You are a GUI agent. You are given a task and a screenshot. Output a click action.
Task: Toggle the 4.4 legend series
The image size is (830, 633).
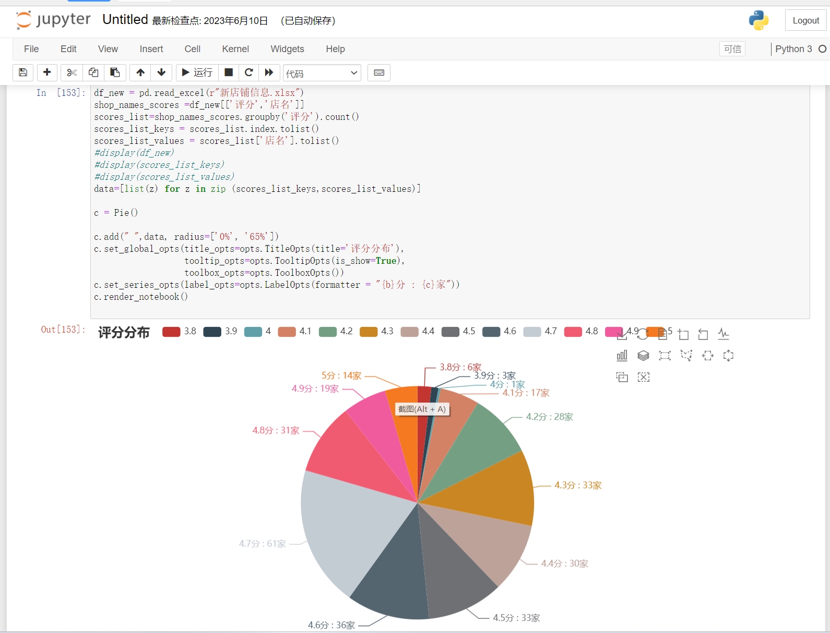coord(417,332)
